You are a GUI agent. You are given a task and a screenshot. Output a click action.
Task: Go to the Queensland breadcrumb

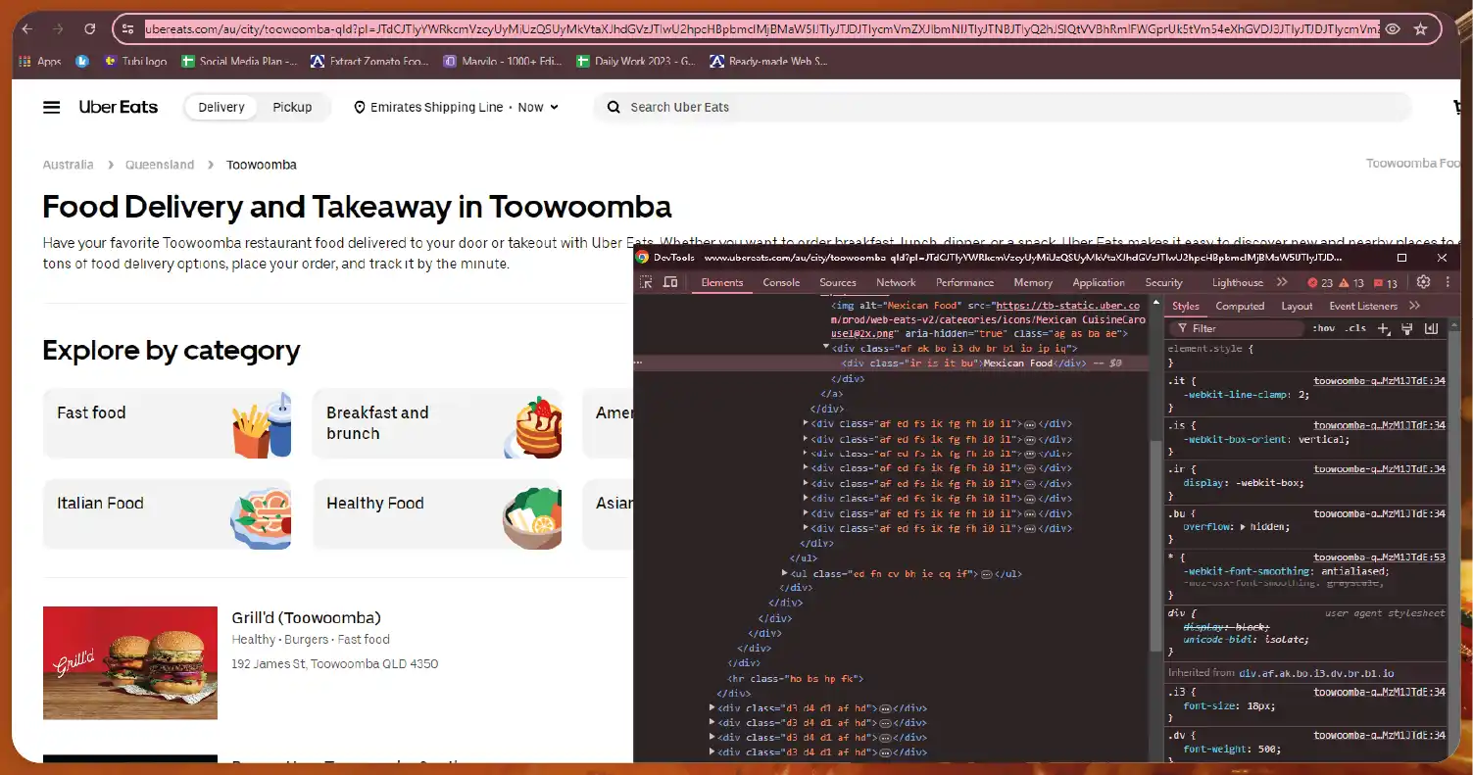(x=160, y=165)
